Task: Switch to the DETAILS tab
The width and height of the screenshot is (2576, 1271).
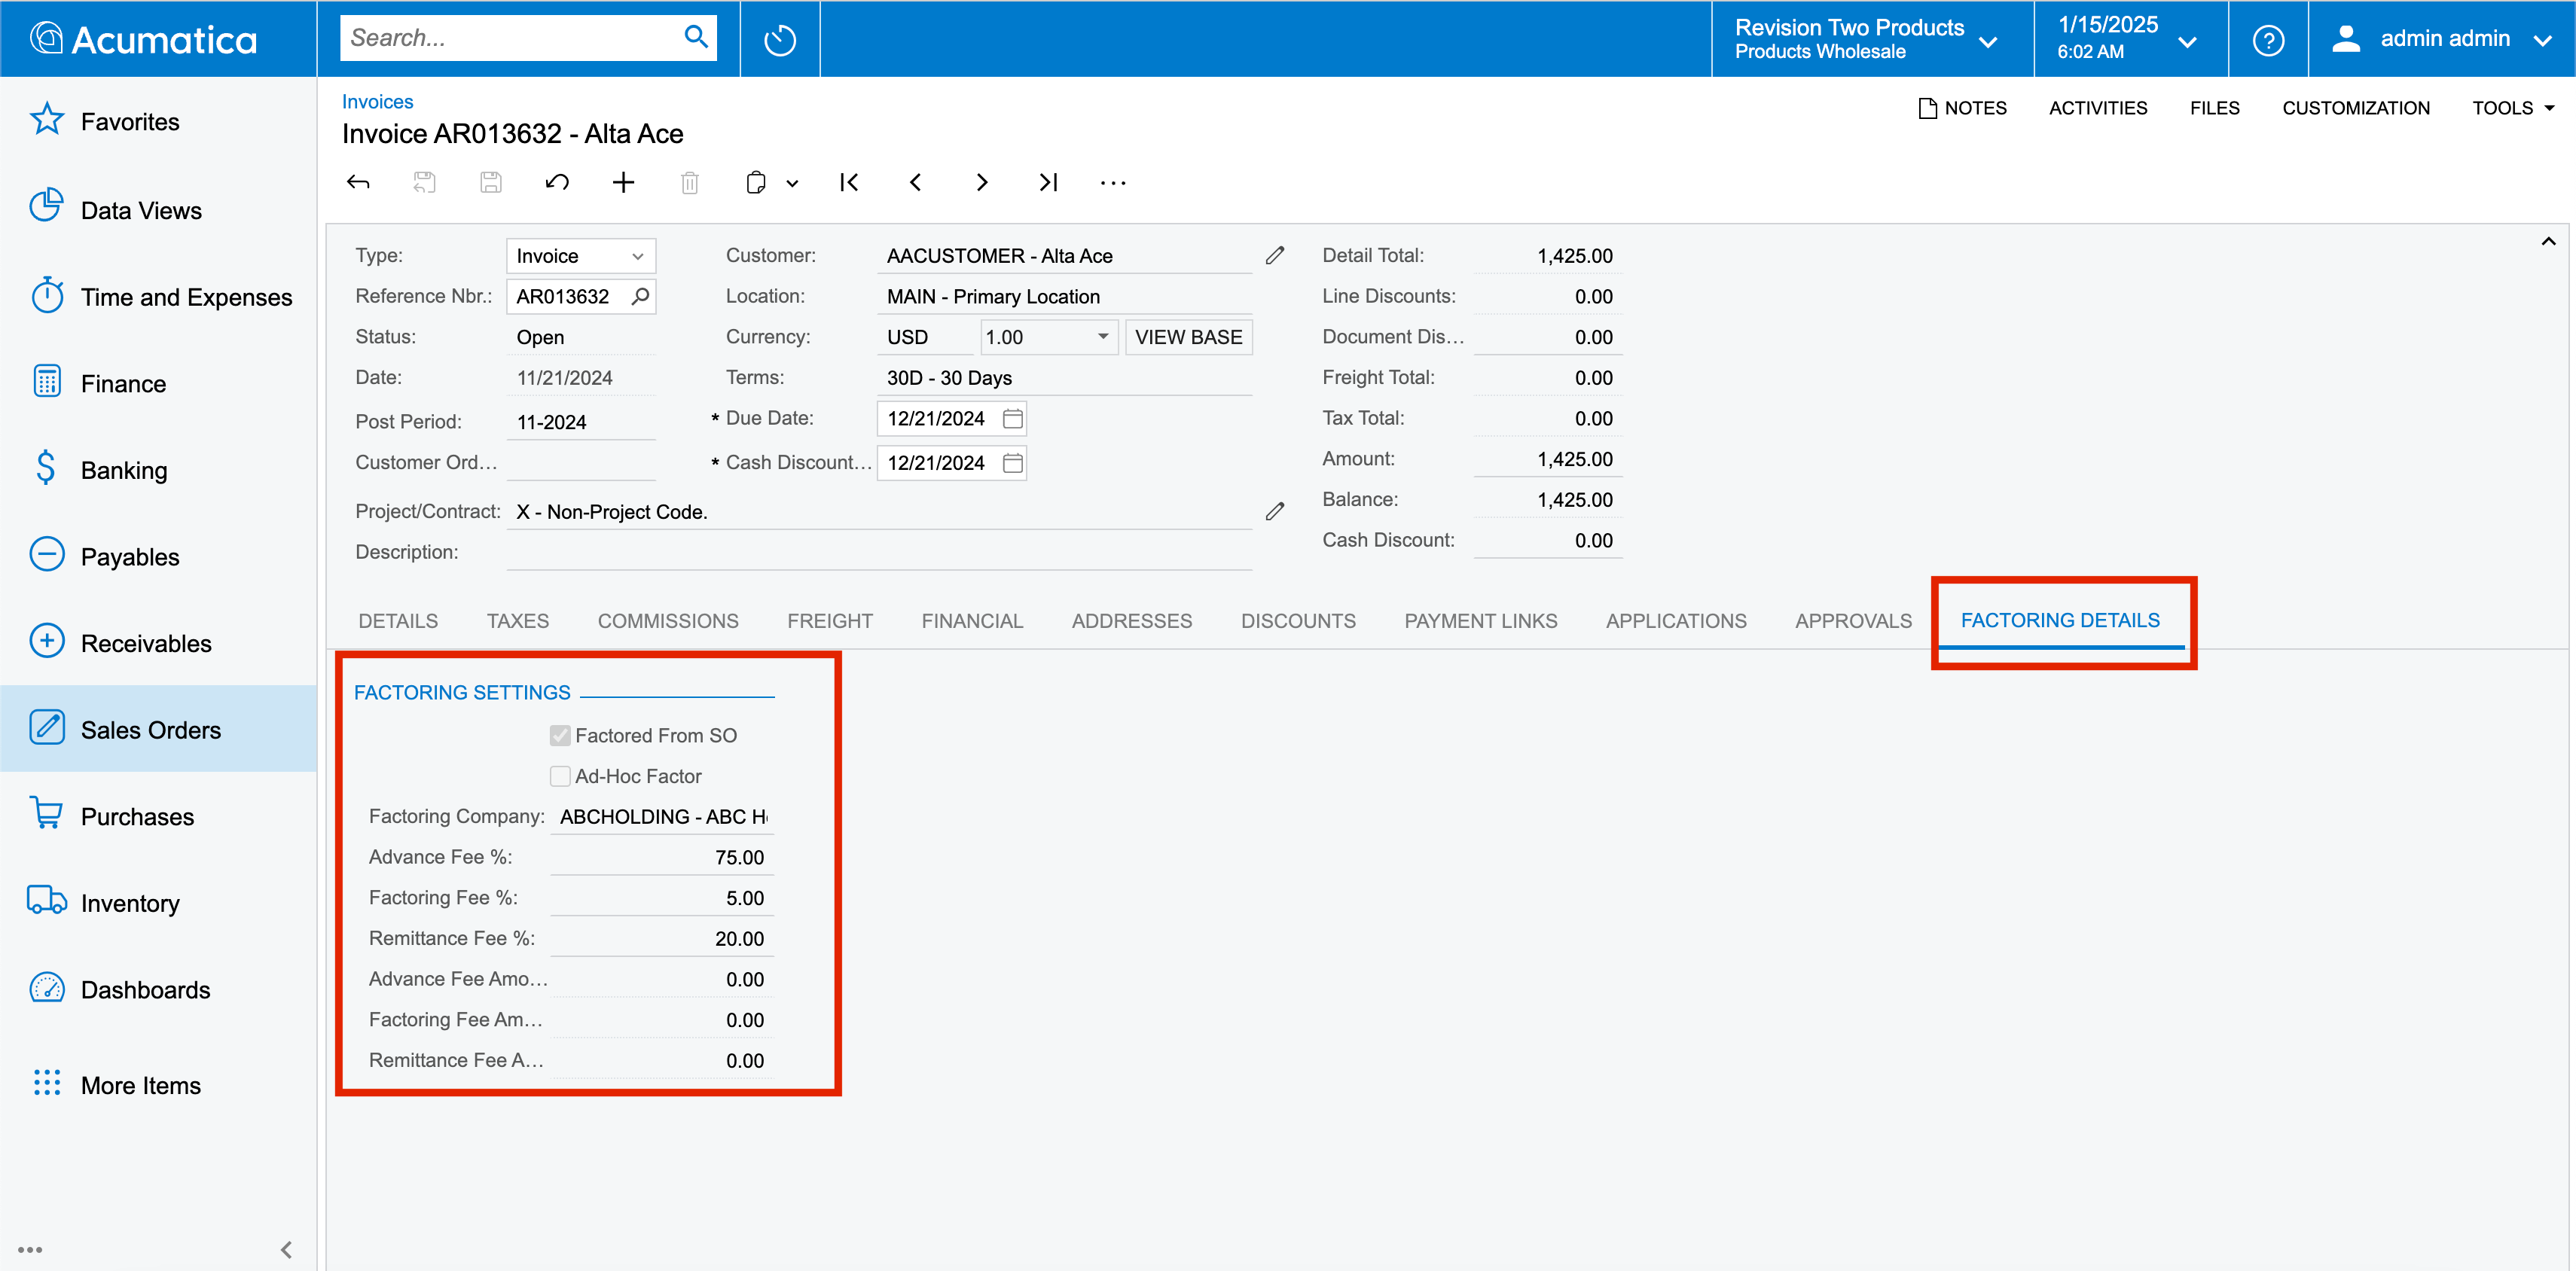Action: (x=398, y=620)
